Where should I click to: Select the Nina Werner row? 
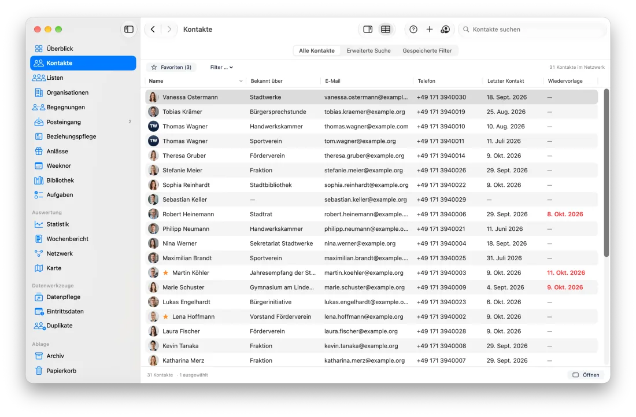click(x=372, y=243)
